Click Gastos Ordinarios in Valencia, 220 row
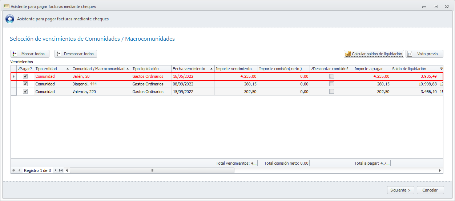 (151, 92)
